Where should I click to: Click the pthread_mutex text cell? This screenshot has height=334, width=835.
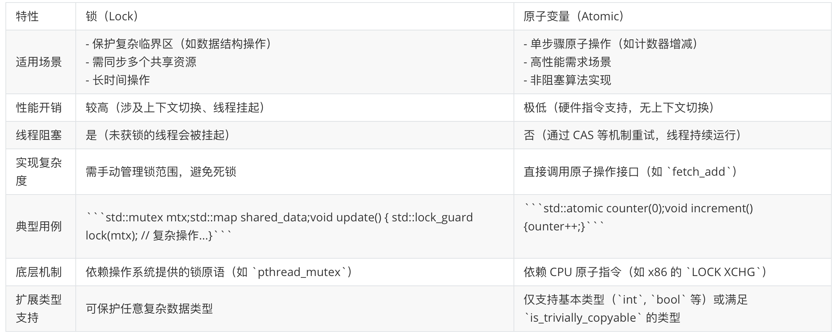pyautogui.click(x=294, y=272)
